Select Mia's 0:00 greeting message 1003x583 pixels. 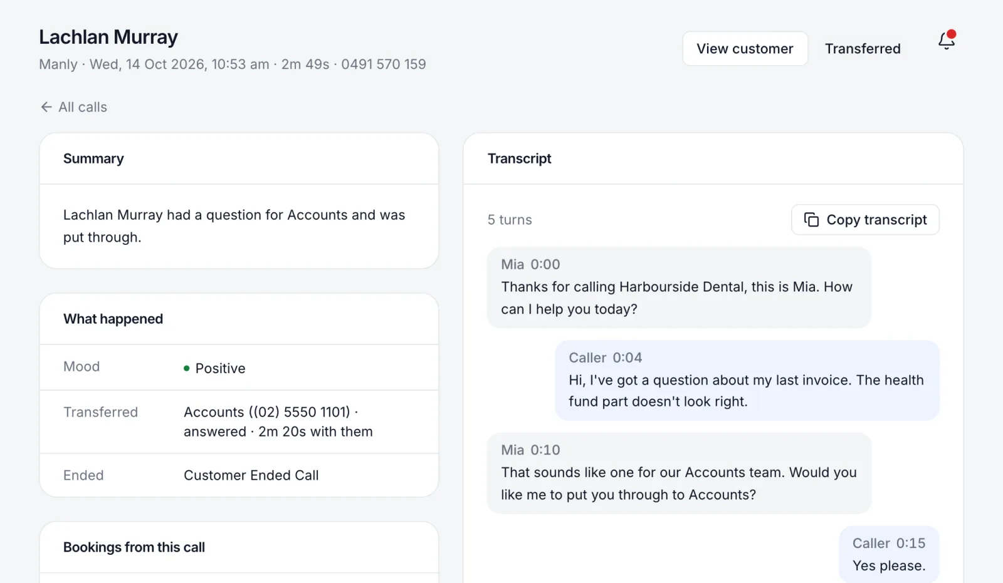click(x=679, y=287)
